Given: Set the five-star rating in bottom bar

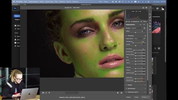Looking at the screenshot, I should [75, 93].
